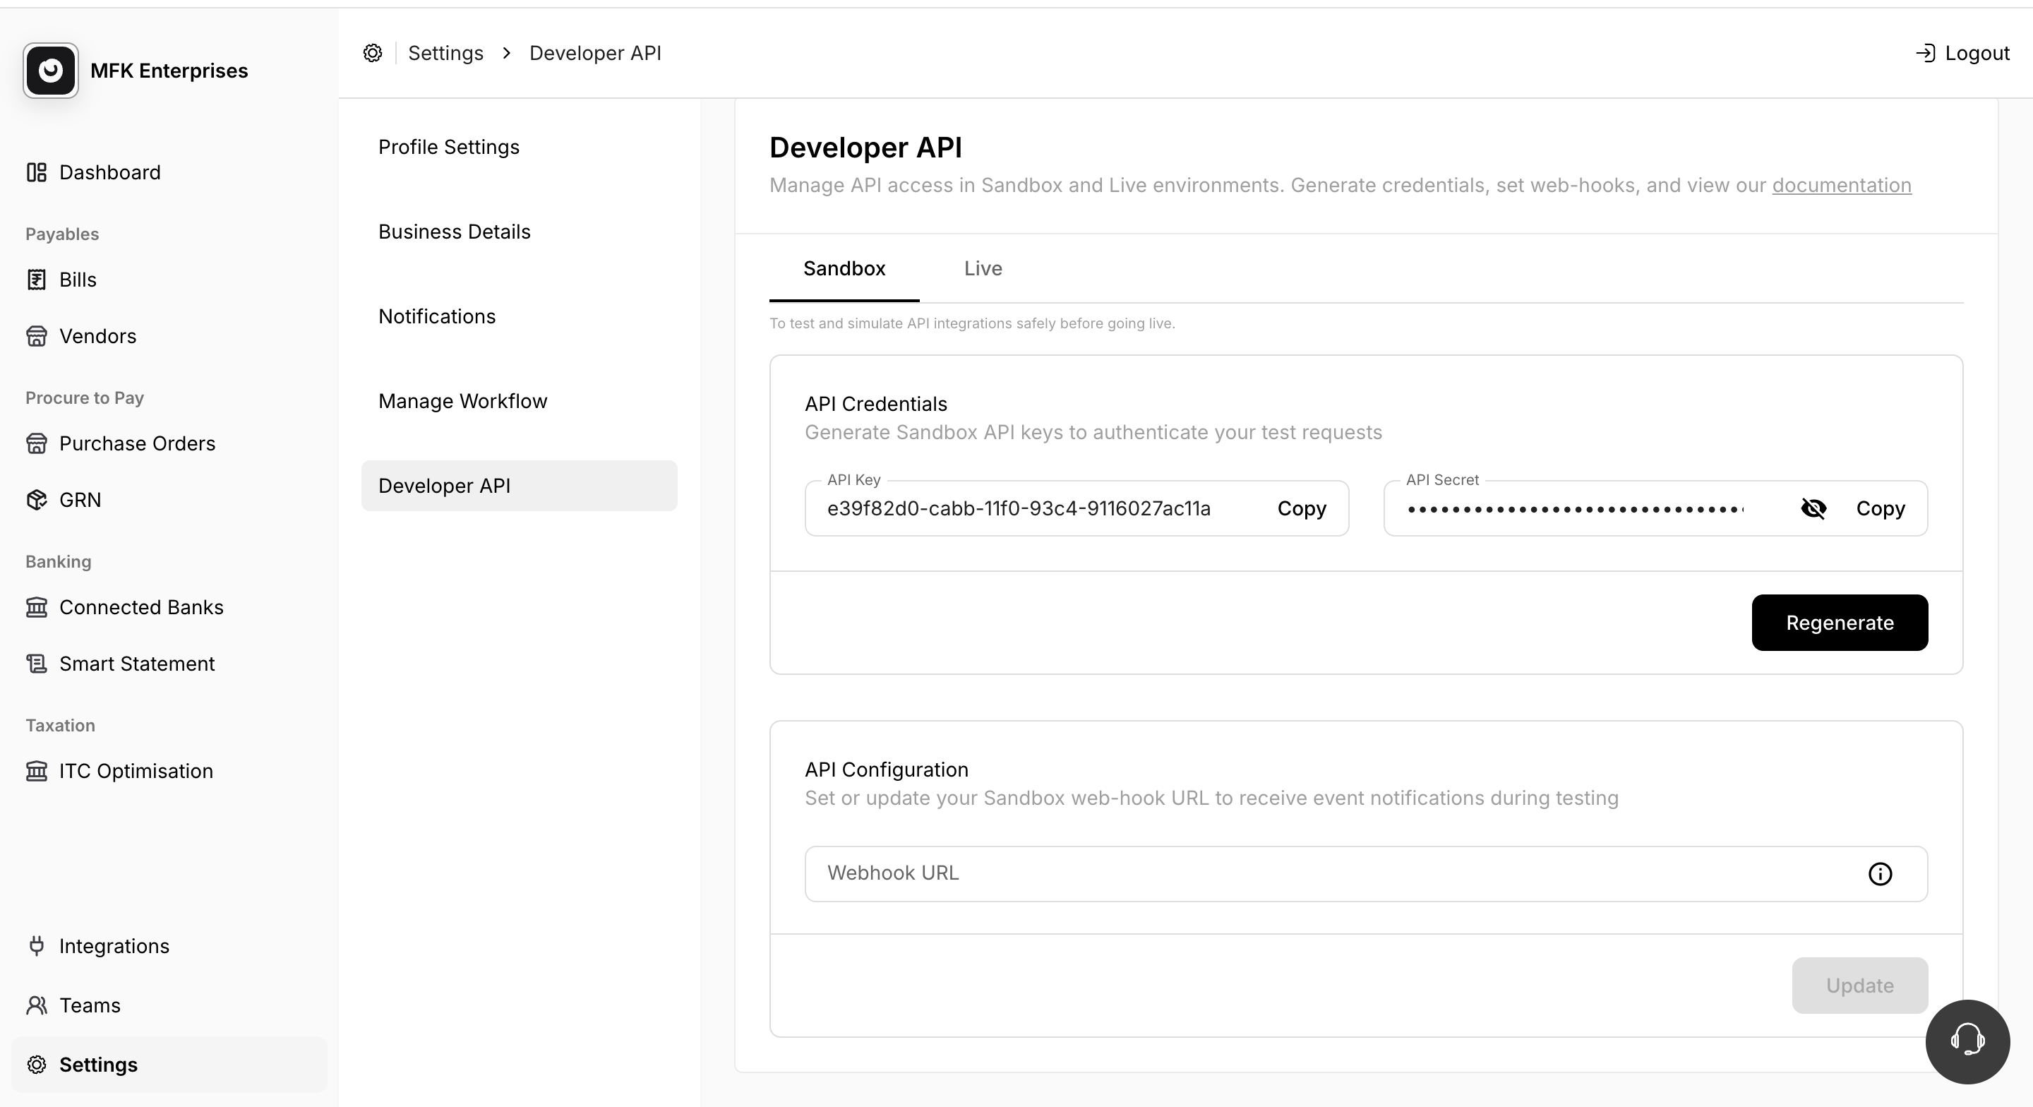
Task: Click Settings in the breadcrumb
Action: 445,53
